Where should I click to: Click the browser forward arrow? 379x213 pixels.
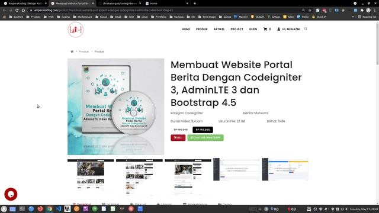pos(11,10)
